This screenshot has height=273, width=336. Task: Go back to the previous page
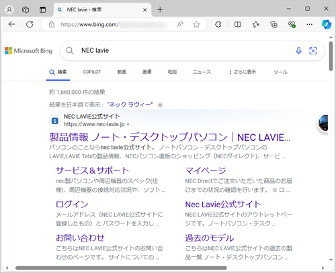pyautogui.click(x=11, y=24)
